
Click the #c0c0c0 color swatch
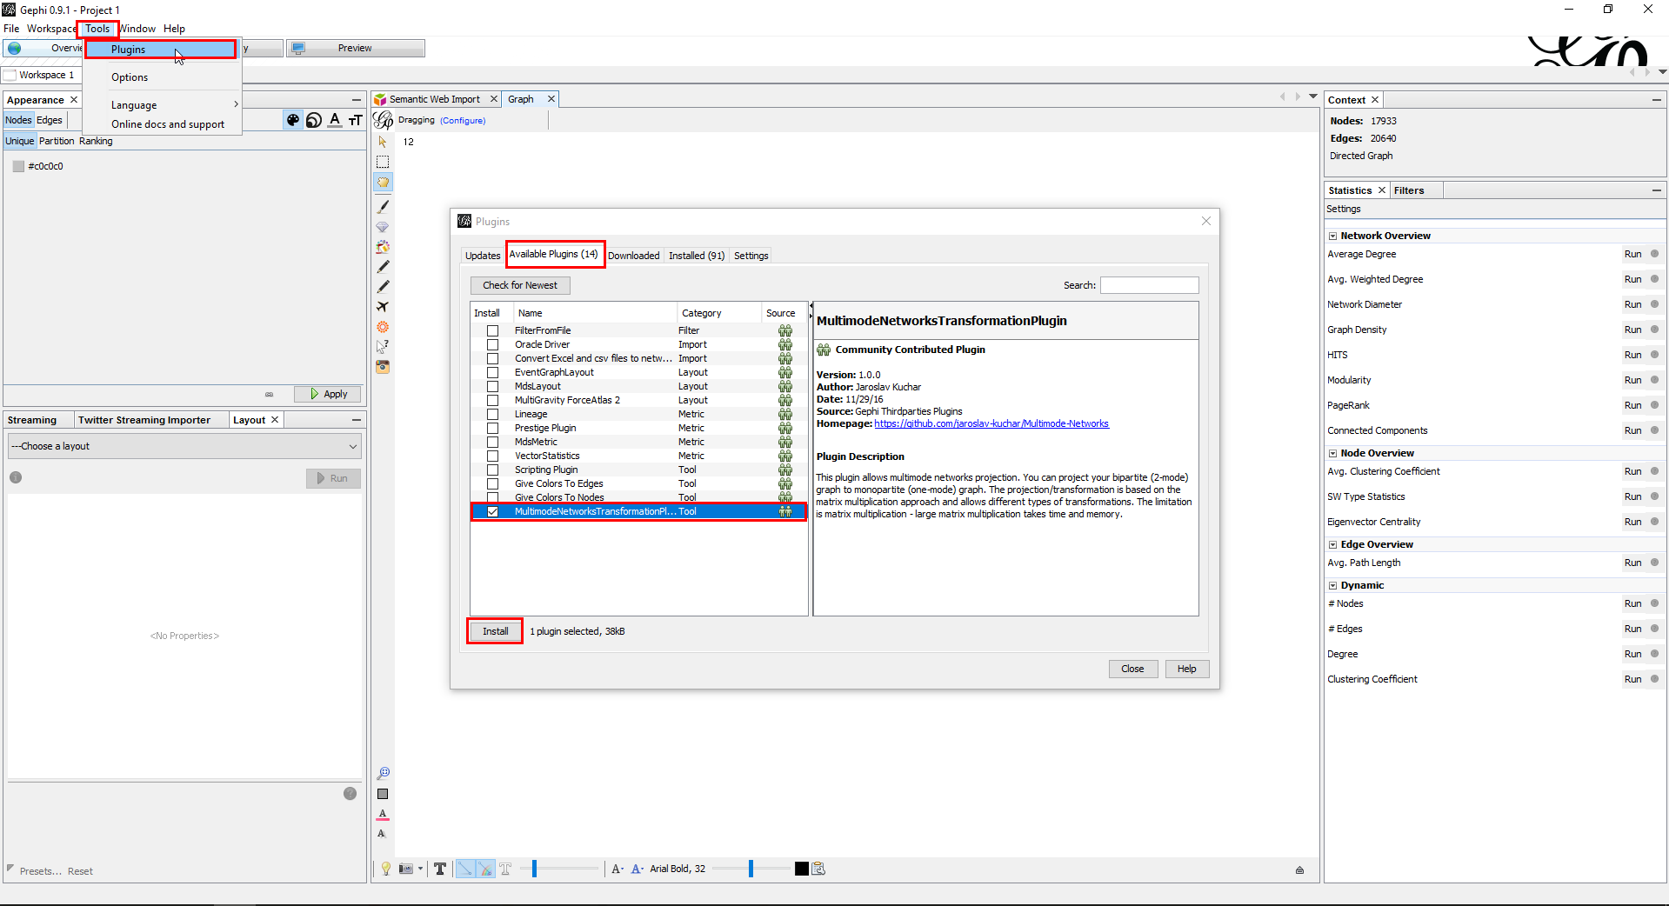coord(18,166)
